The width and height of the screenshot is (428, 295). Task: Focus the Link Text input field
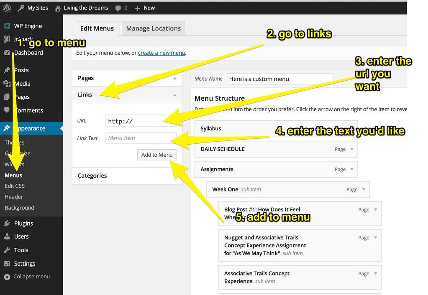(141, 138)
